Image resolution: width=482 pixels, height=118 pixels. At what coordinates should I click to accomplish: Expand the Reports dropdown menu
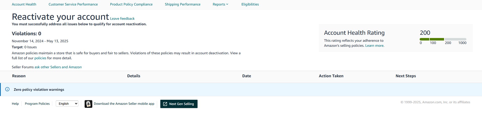(220, 4)
